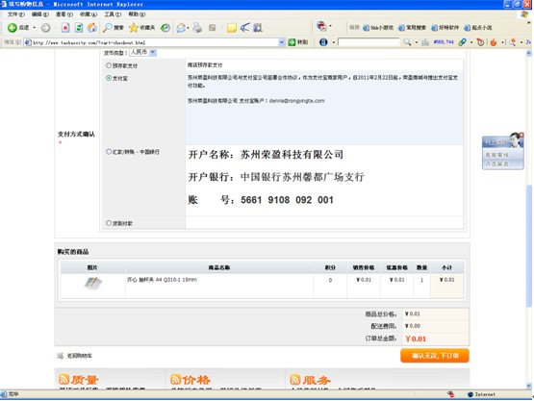Select cash on delivery radio option
This screenshot has height=401, width=534.
point(109,223)
